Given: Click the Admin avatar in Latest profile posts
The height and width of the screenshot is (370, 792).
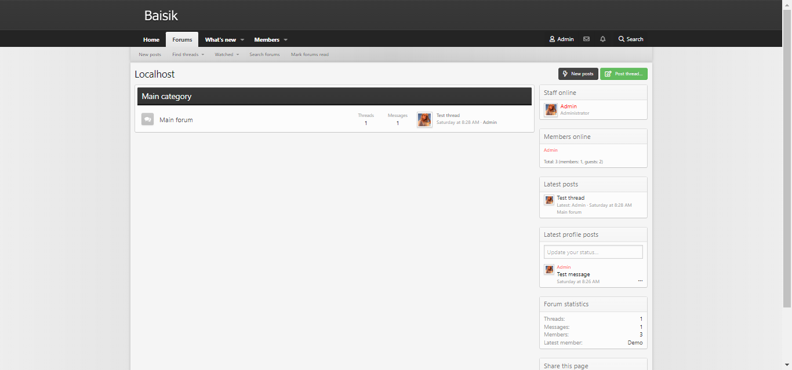Looking at the screenshot, I should click(549, 269).
